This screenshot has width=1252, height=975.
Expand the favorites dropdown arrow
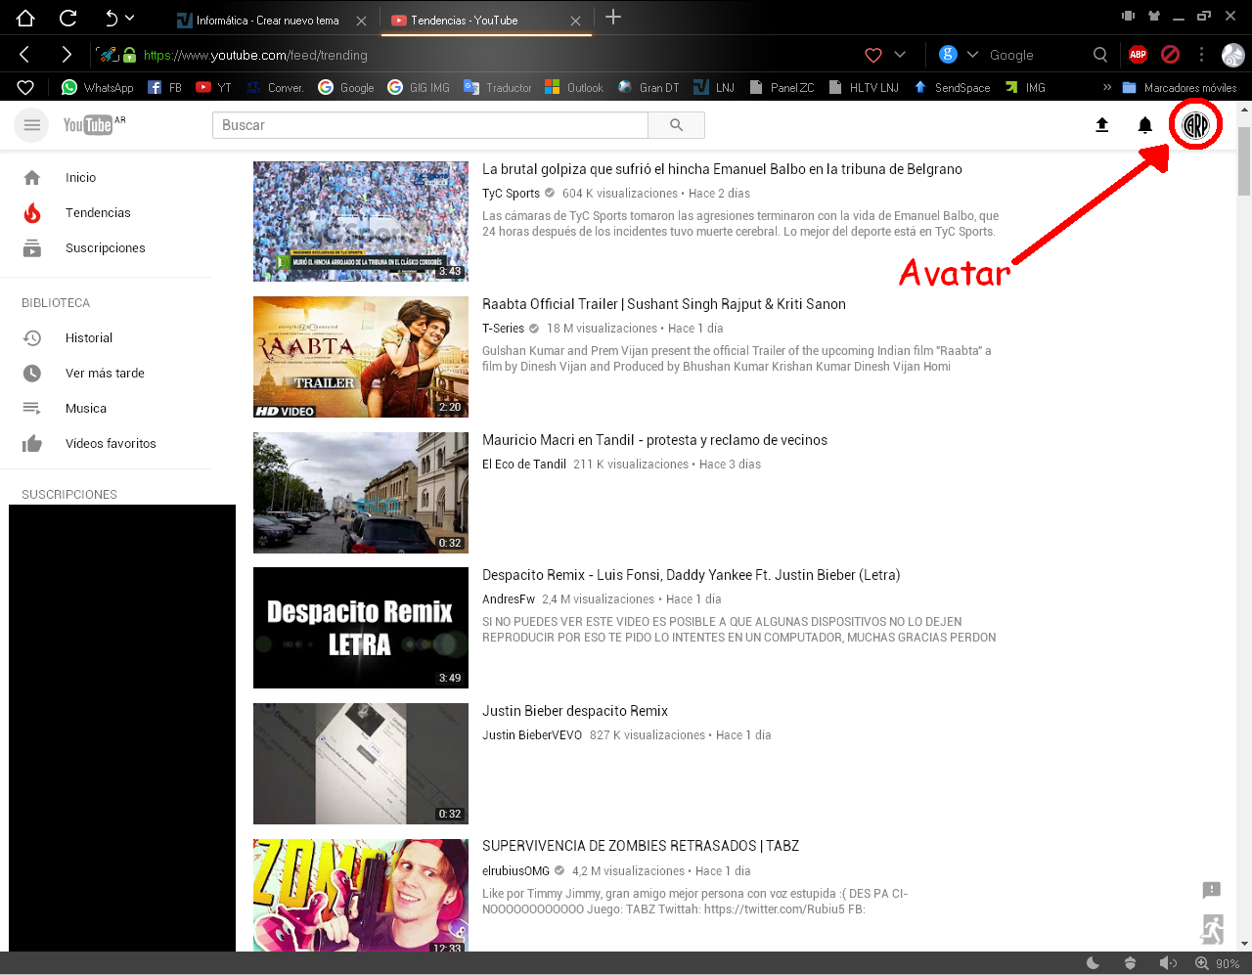pyautogui.click(x=900, y=55)
